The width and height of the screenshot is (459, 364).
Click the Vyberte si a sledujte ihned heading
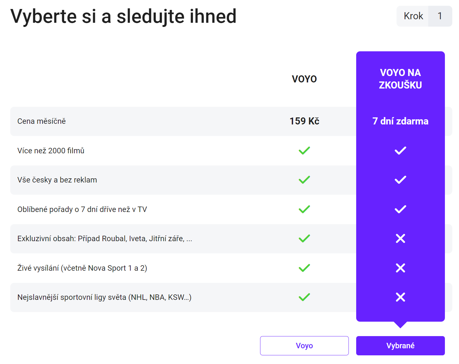click(x=123, y=16)
